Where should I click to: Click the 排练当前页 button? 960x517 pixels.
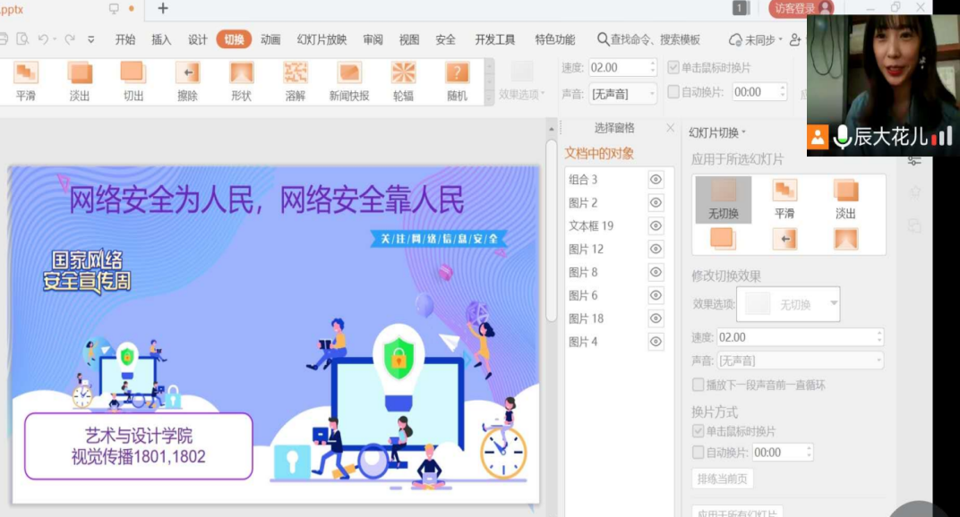point(722,479)
